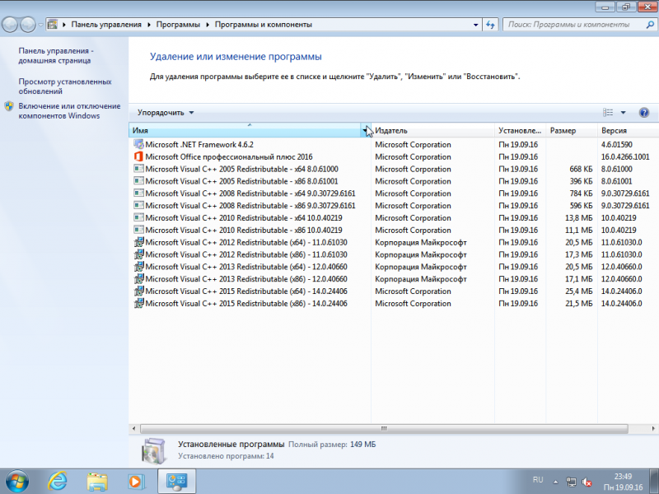The image size is (659, 494).
Task: Expand the address bar history dropdown
Action: (x=475, y=25)
